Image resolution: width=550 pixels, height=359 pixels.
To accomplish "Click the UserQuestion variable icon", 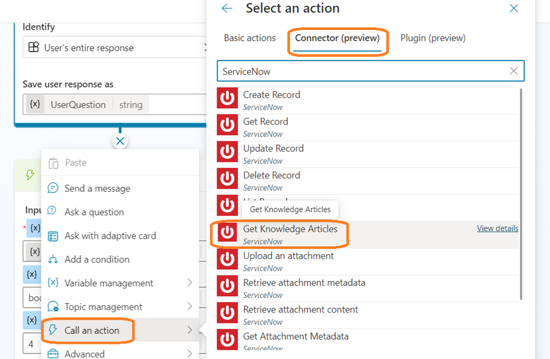I will tap(35, 104).
